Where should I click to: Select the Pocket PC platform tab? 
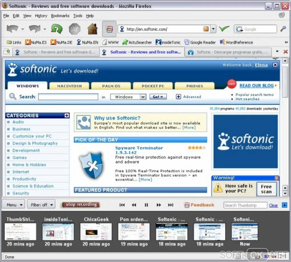coord(153,86)
